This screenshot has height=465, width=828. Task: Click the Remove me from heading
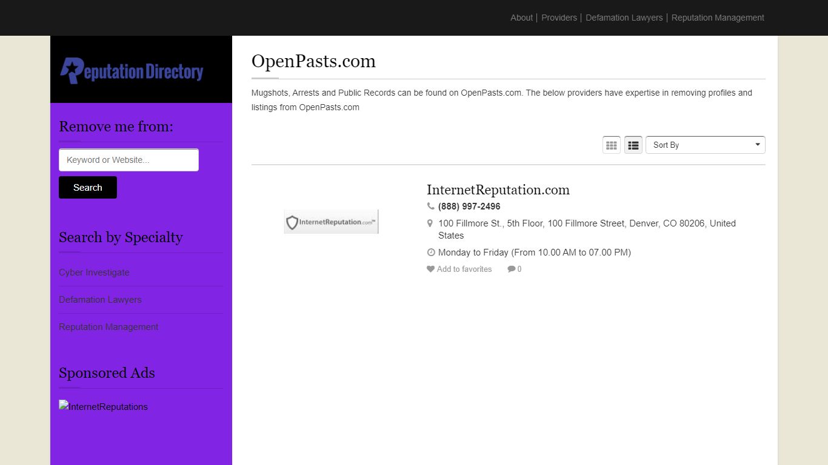(x=116, y=127)
